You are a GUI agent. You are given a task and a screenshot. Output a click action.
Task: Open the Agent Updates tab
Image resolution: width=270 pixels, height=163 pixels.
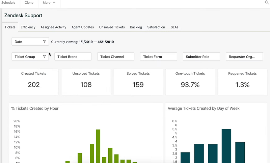point(83,27)
